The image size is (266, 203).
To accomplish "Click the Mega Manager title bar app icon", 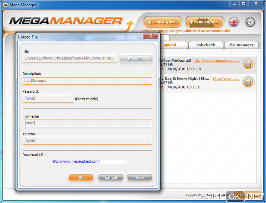I will (x=5, y=5).
